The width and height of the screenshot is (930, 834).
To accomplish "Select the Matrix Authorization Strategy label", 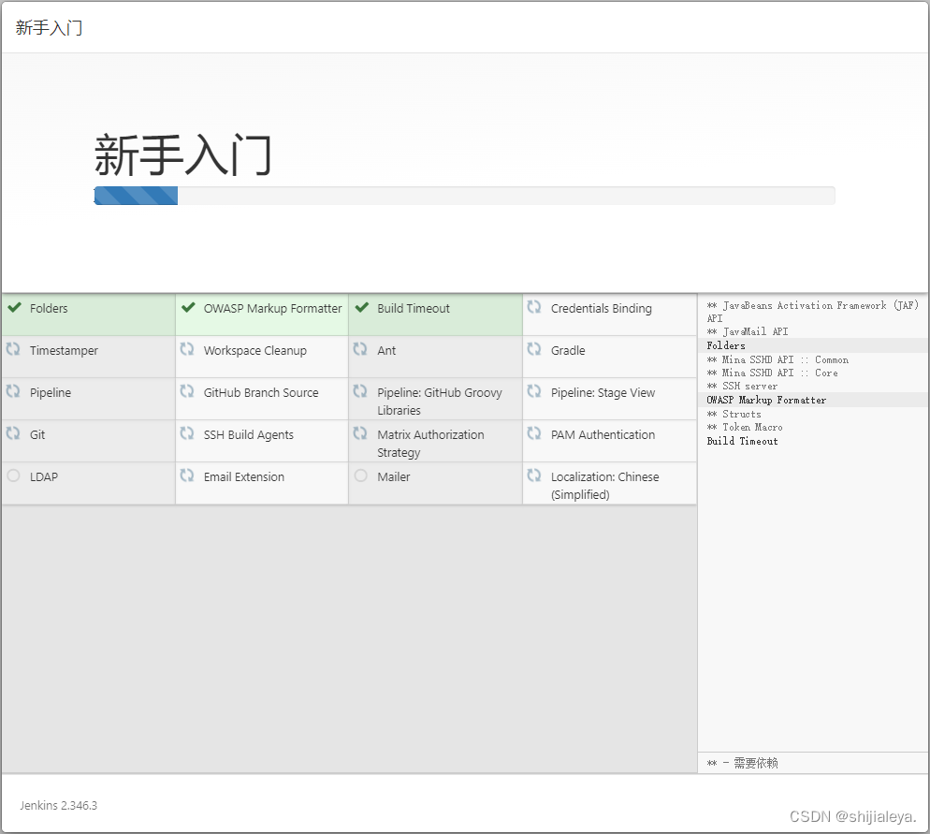I will coord(430,444).
